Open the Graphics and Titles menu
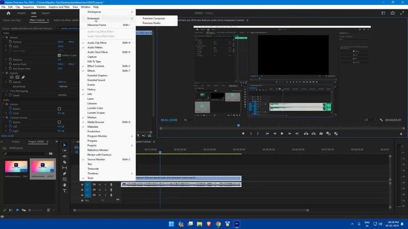This screenshot has height=229, width=408. 59,7
